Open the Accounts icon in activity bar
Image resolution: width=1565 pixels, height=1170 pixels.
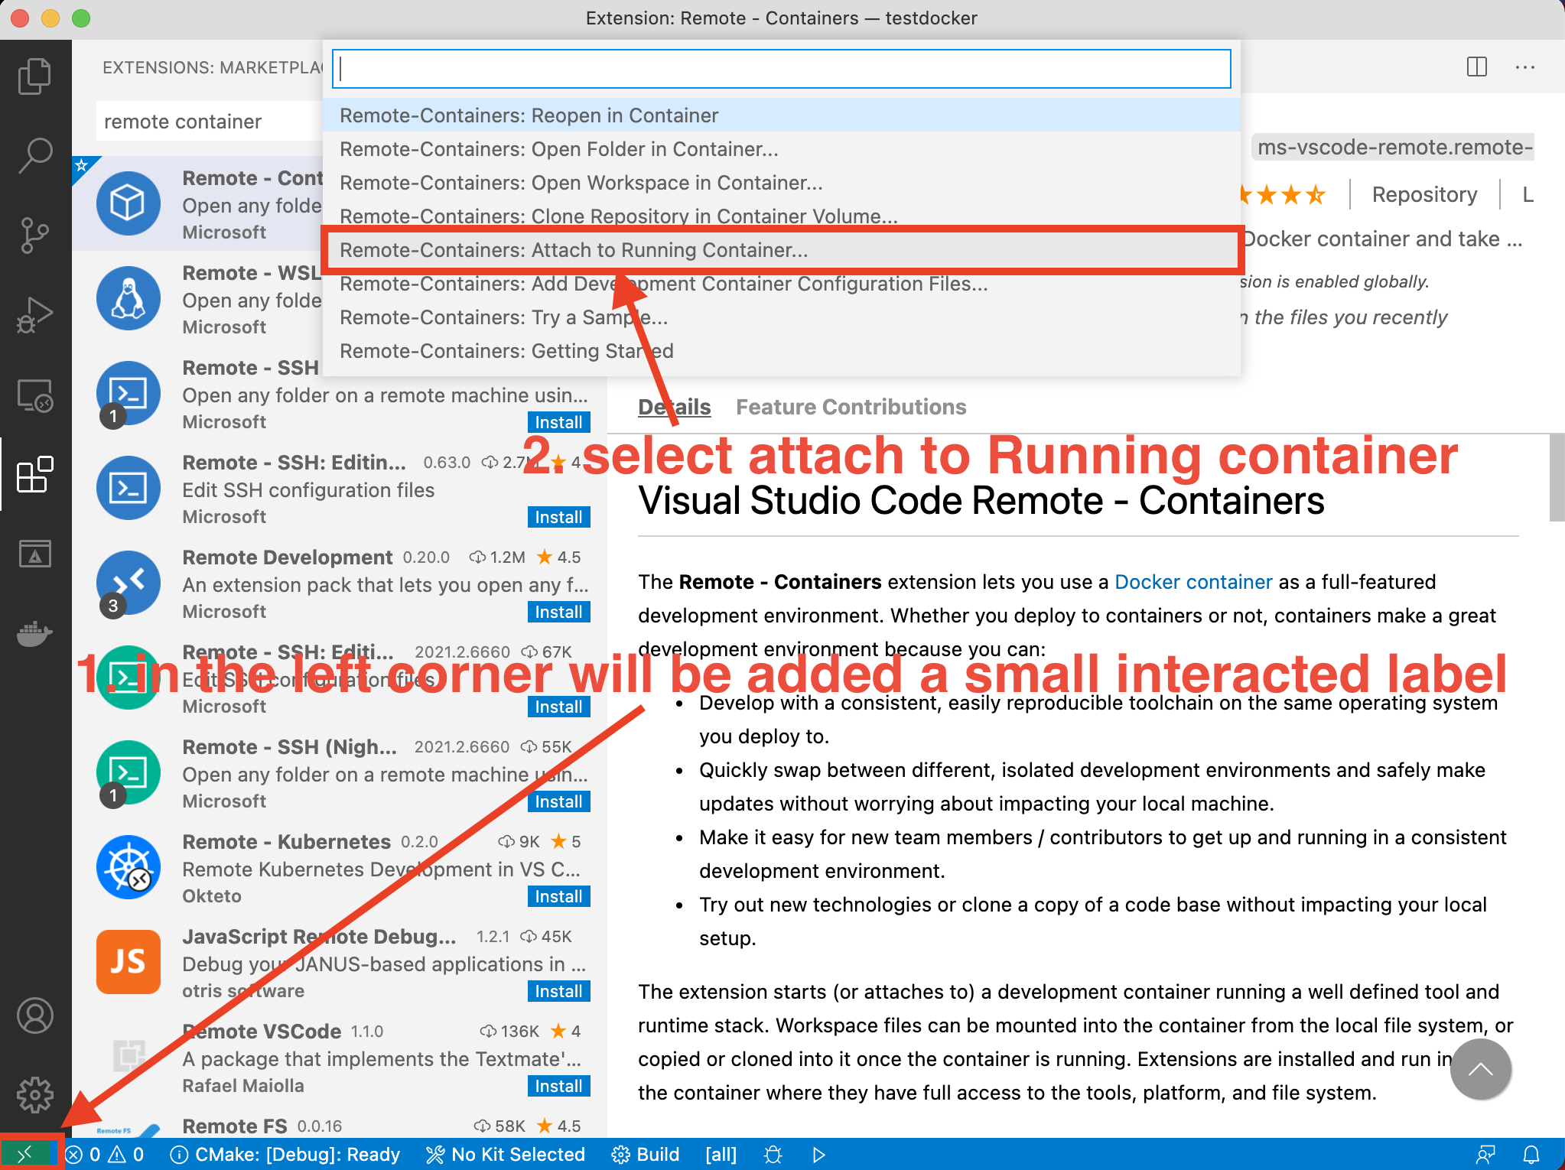[34, 1016]
